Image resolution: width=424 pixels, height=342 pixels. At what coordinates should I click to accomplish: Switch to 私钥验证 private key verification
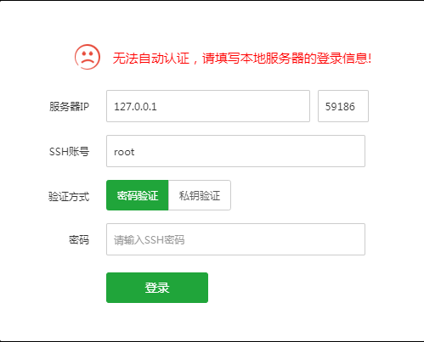point(200,195)
